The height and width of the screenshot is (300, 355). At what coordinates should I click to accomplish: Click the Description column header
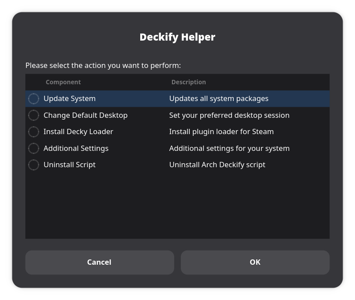(188, 82)
